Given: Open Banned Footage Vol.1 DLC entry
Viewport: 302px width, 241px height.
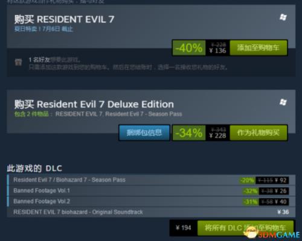Looking at the screenshot, I should point(151,191).
